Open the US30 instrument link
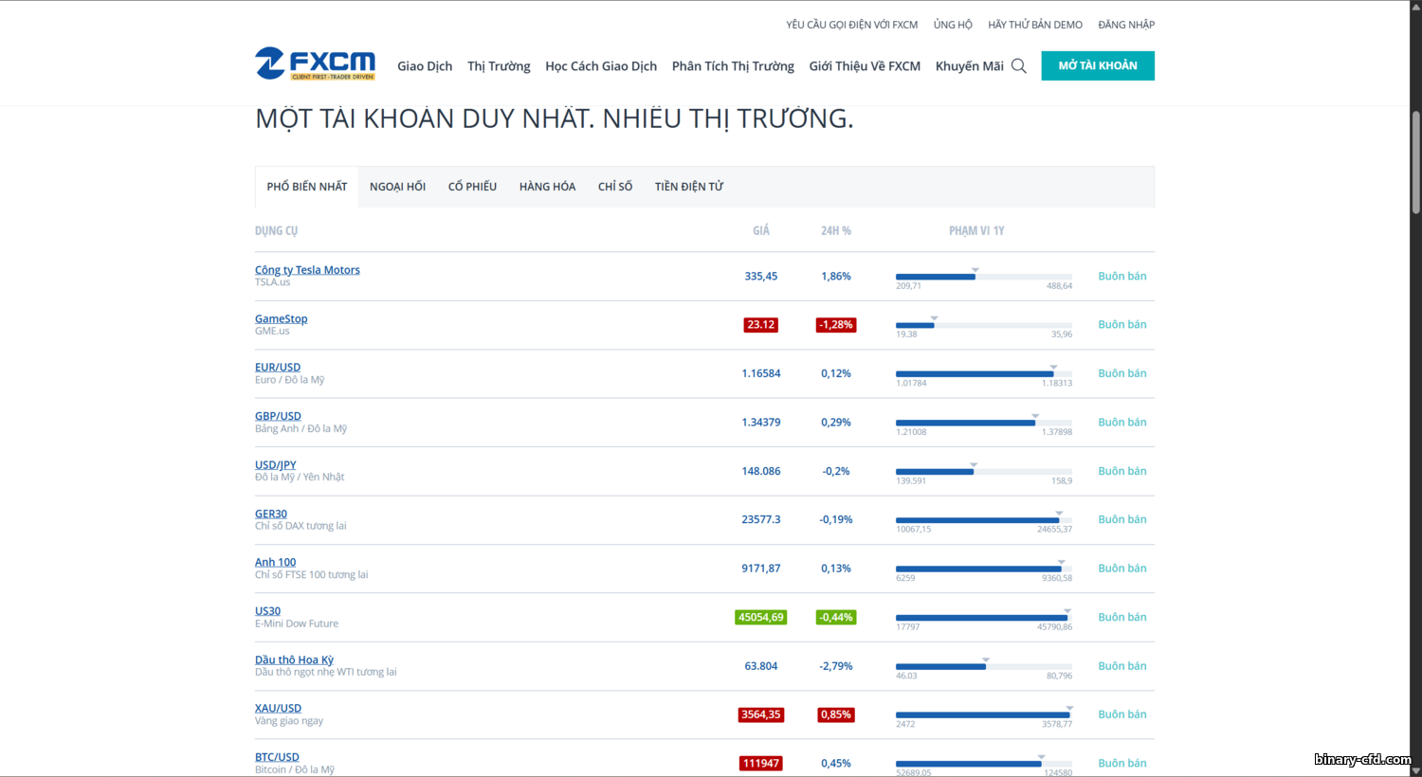 [267, 611]
